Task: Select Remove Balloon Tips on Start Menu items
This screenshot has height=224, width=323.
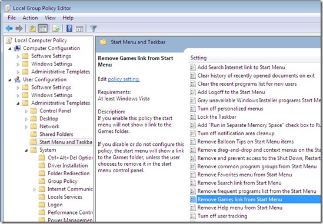Action: point(245,142)
